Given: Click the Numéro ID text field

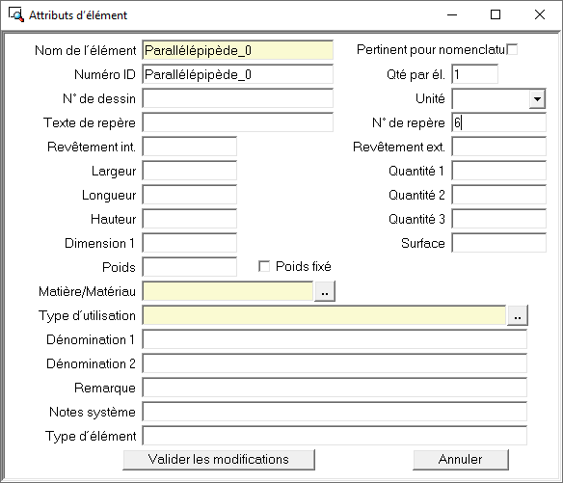Looking at the screenshot, I should click(x=238, y=74).
